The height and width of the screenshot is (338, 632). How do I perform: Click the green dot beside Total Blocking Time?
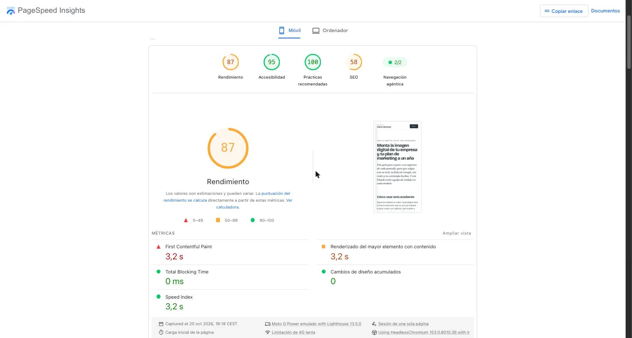tap(158, 272)
